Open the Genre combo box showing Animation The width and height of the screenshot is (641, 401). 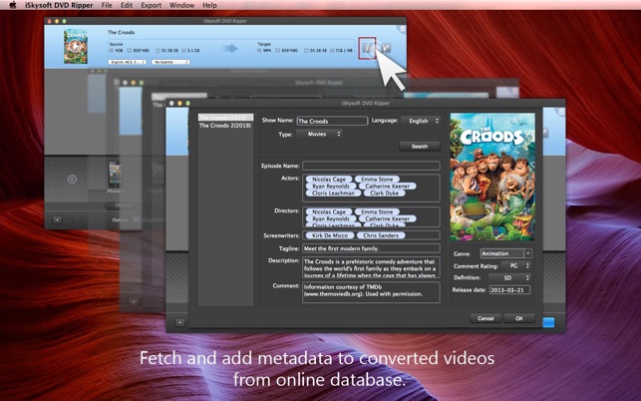(506, 253)
